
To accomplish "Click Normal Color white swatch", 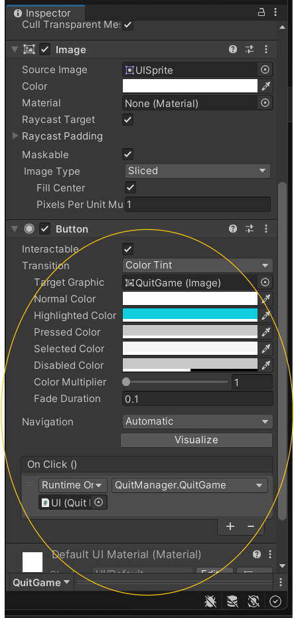I will point(190,299).
